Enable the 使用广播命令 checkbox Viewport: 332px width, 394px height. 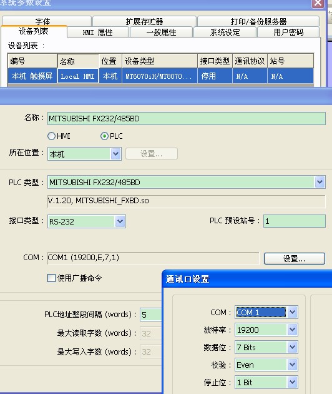51,278
